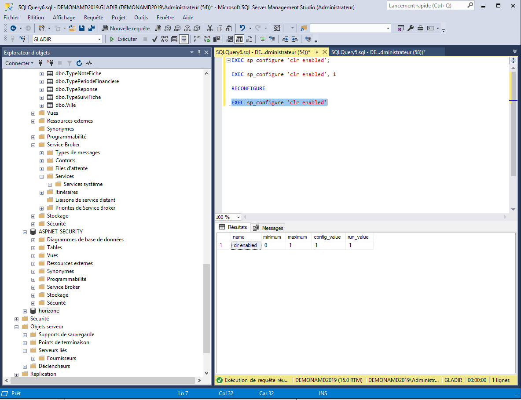This screenshot has height=400, width=521.
Task: Pin the Explorateur d'objets panel
Action: pyautogui.click(x=199, y=52)
